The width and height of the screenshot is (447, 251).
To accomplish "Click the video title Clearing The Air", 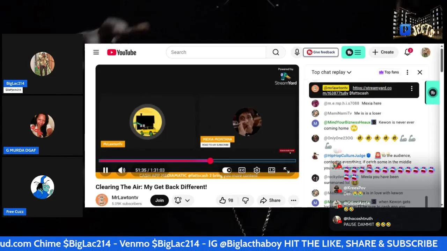I will coord(151,187).
